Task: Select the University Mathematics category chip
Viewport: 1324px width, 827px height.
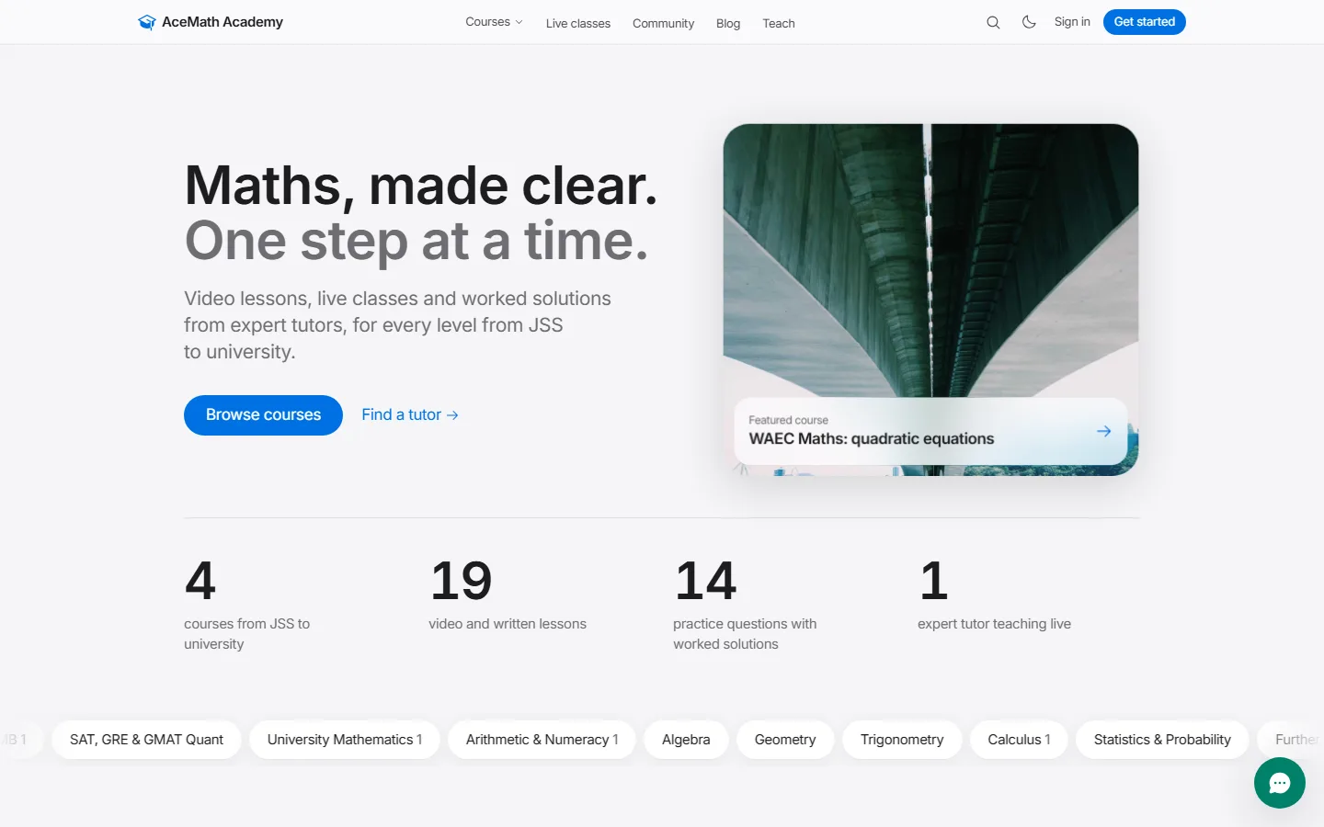Action: pos(345,740)
